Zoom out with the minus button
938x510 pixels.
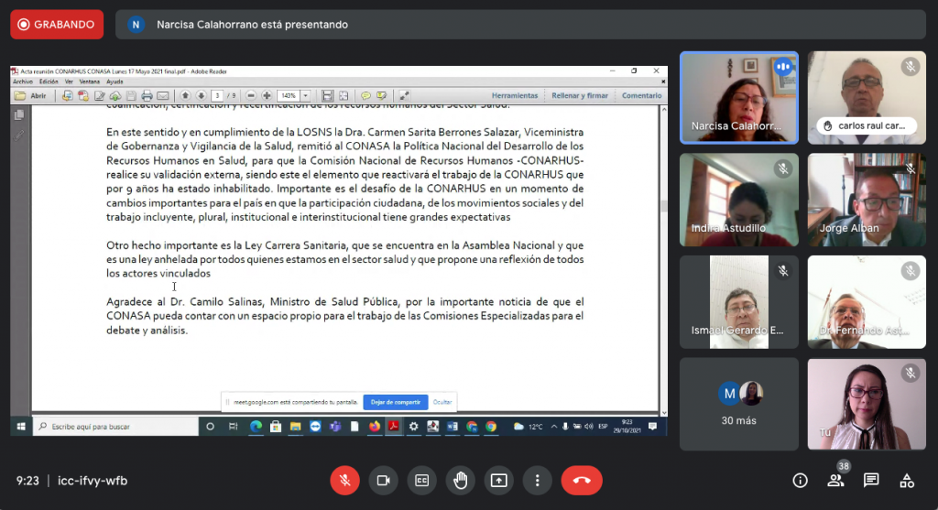pos(251,95)
